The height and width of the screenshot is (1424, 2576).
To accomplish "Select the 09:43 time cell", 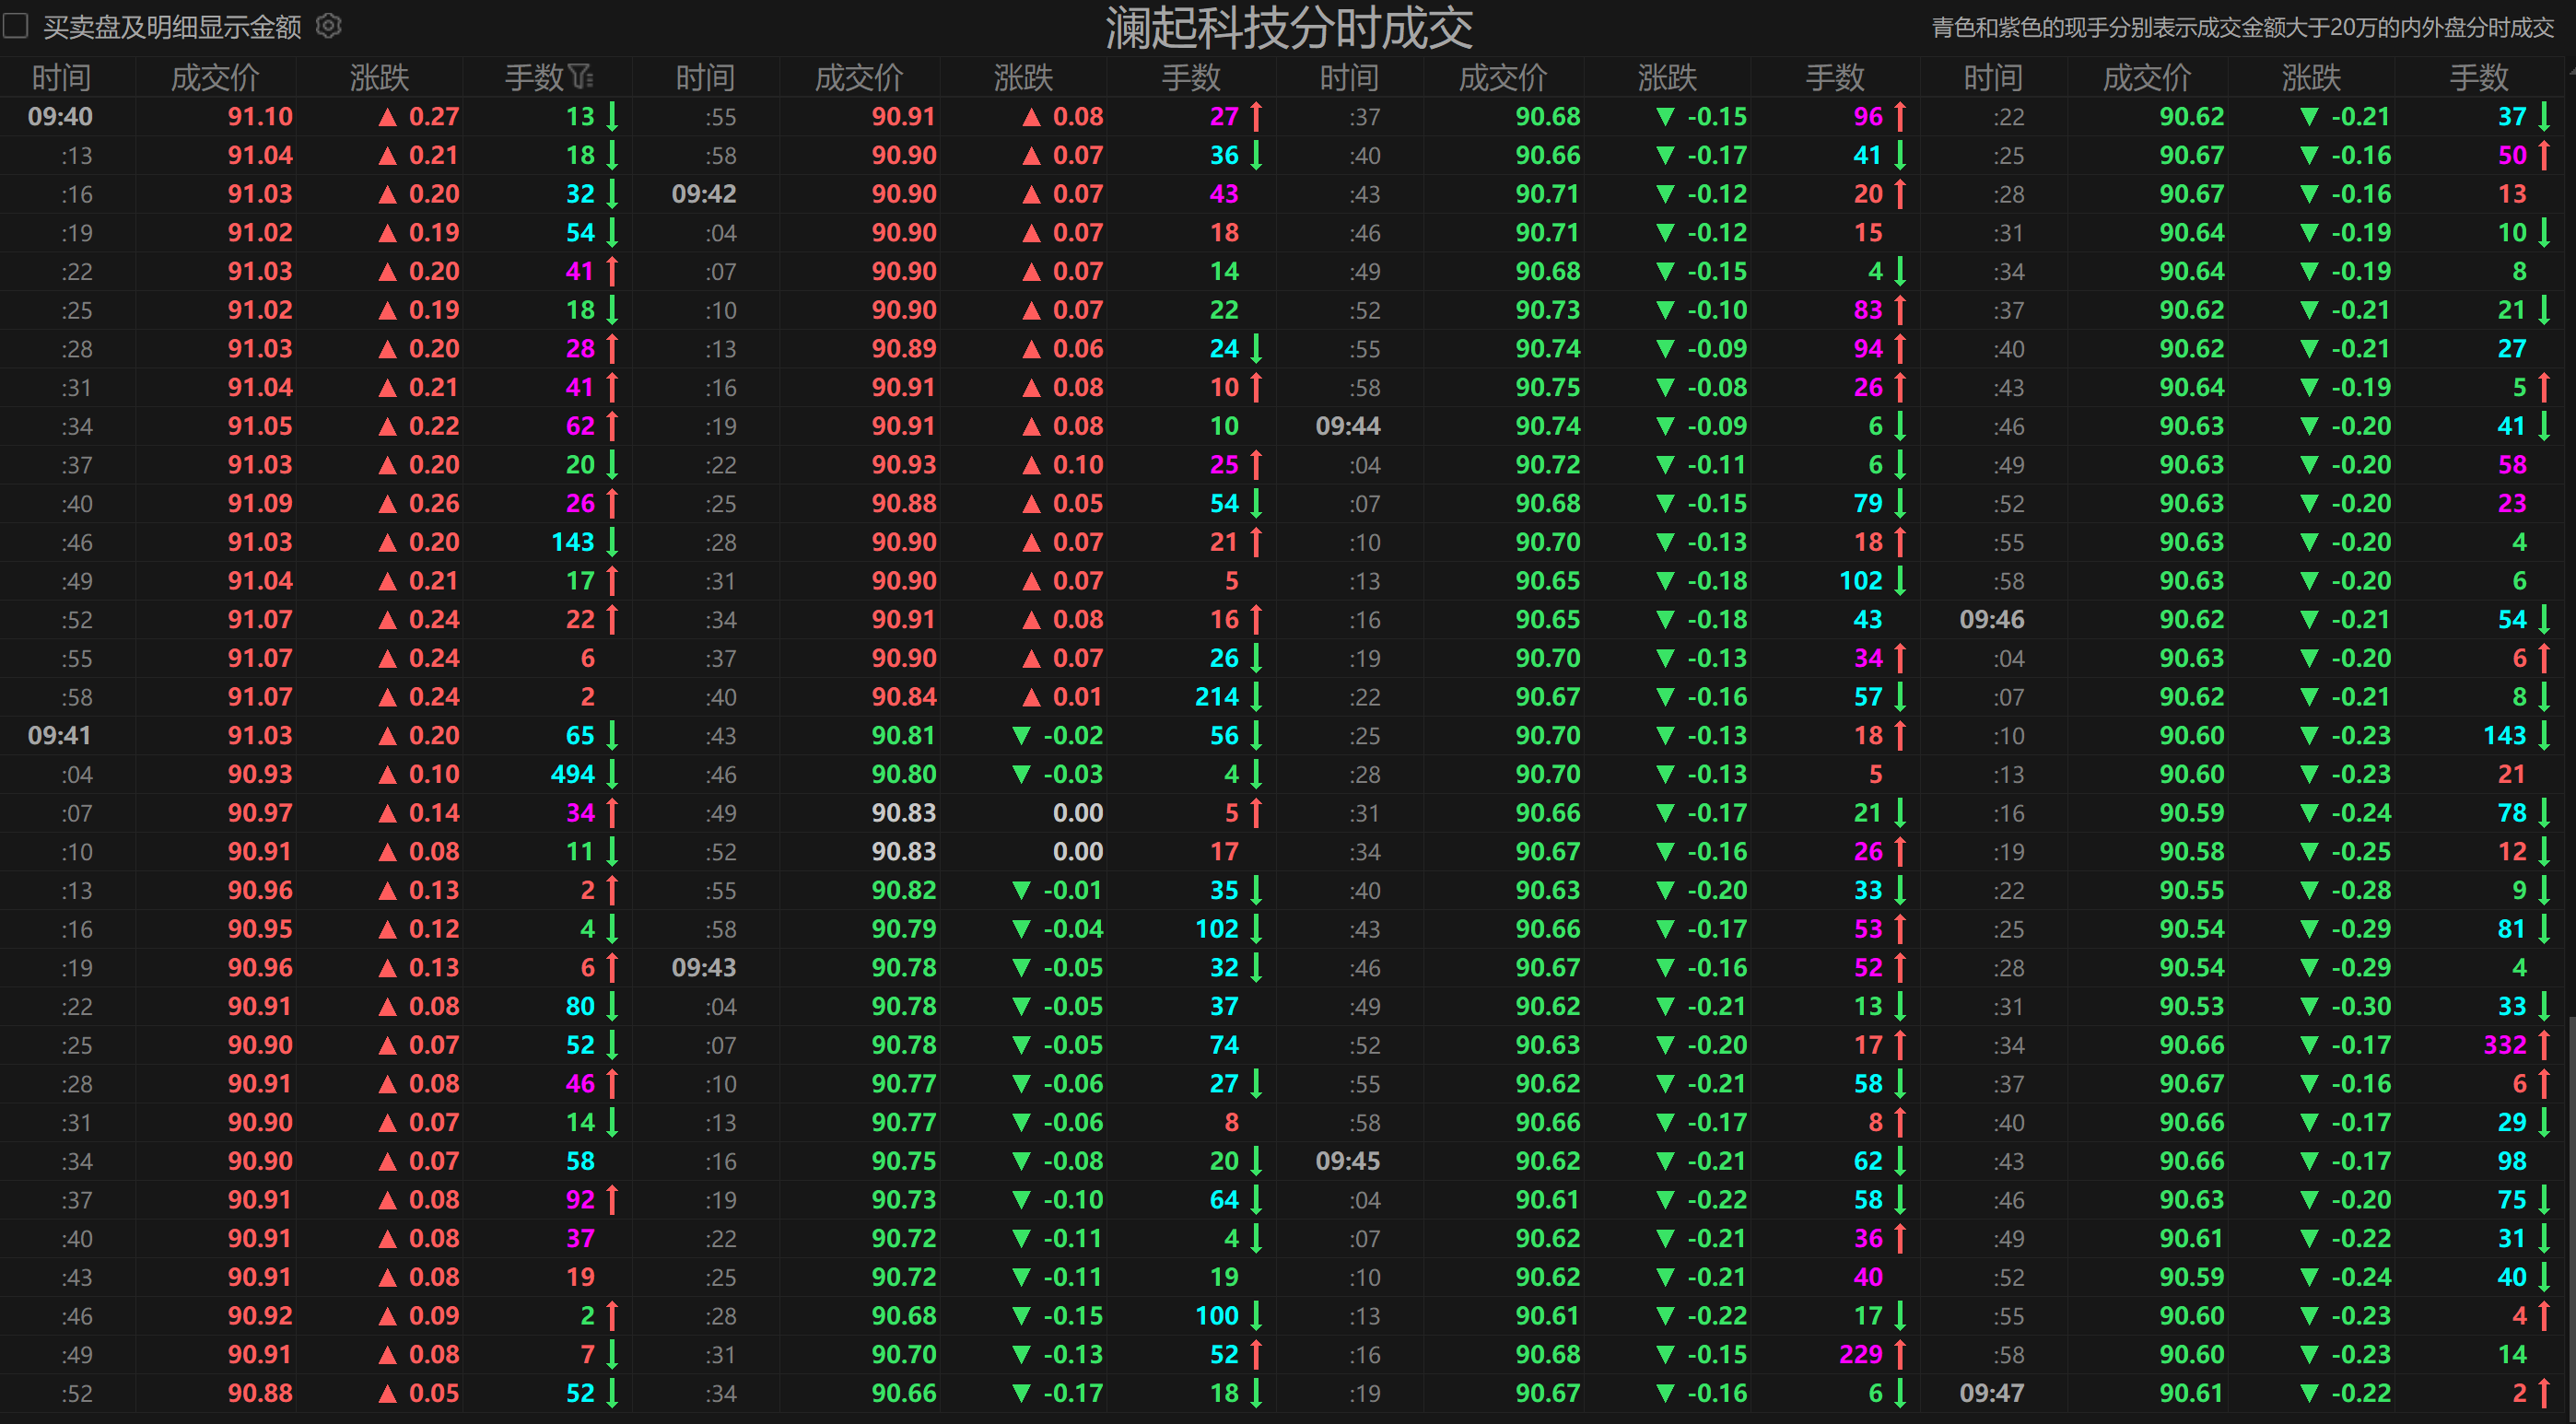I will point(704,967).
